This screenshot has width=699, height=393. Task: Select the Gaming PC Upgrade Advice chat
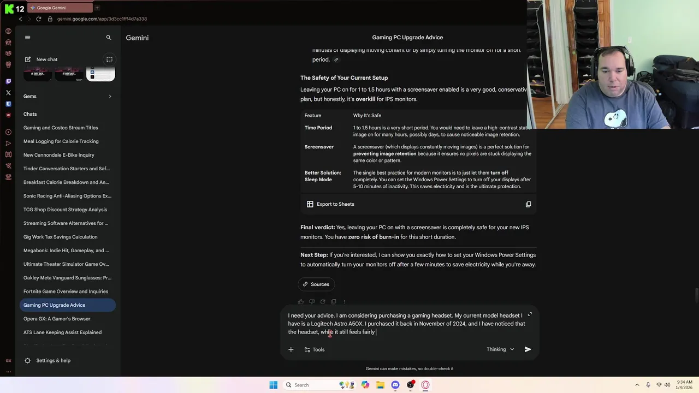[67, 305]
